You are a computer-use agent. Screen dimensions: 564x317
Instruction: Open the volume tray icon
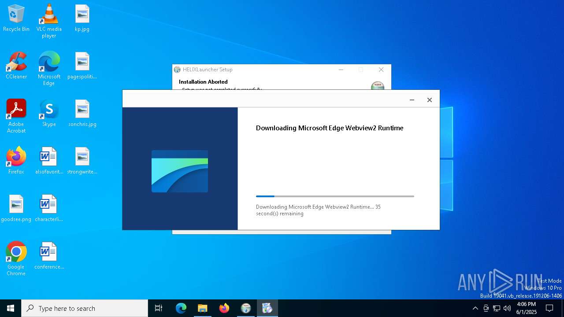507,308
